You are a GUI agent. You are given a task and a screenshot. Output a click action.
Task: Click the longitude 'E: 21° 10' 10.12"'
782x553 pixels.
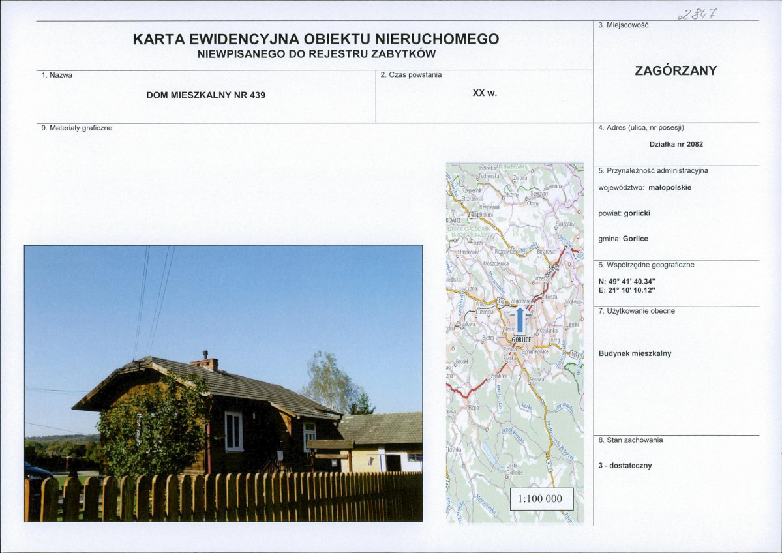pos(627,290)
